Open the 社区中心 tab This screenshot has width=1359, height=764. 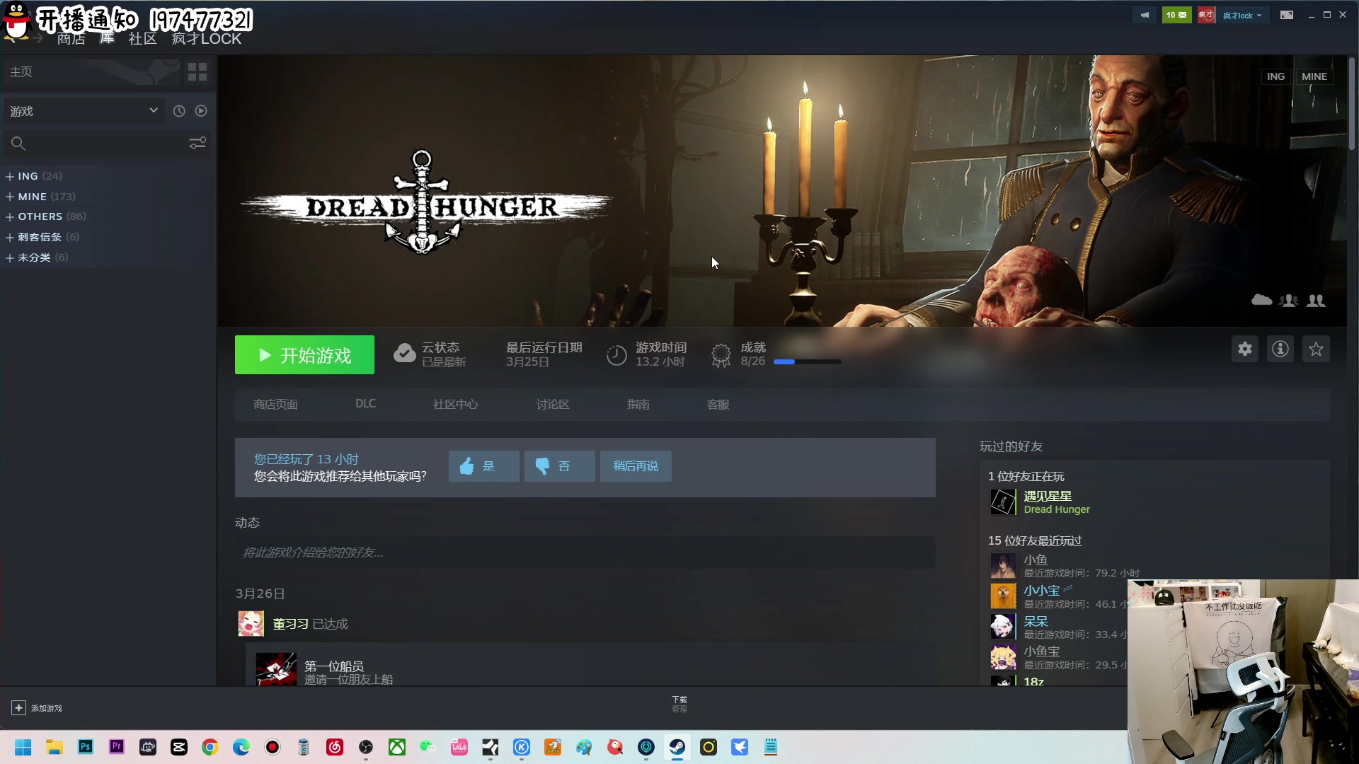(455, 405)
